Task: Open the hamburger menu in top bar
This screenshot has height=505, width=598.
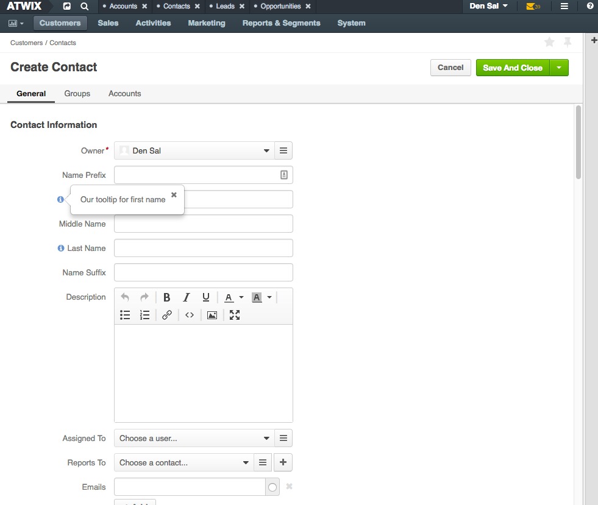Action: tap(564, 6)
